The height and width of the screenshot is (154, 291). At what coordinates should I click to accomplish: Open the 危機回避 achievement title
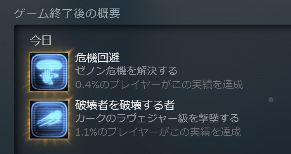(x=97, y=58)
